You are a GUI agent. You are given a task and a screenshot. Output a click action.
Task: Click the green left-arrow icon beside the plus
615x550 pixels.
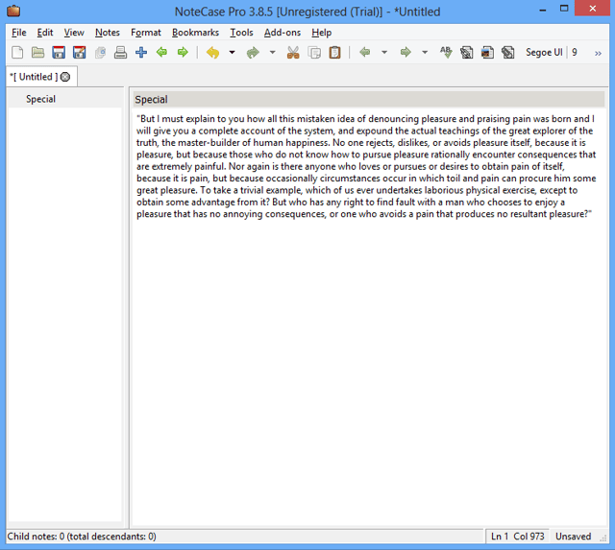(161, 52)
